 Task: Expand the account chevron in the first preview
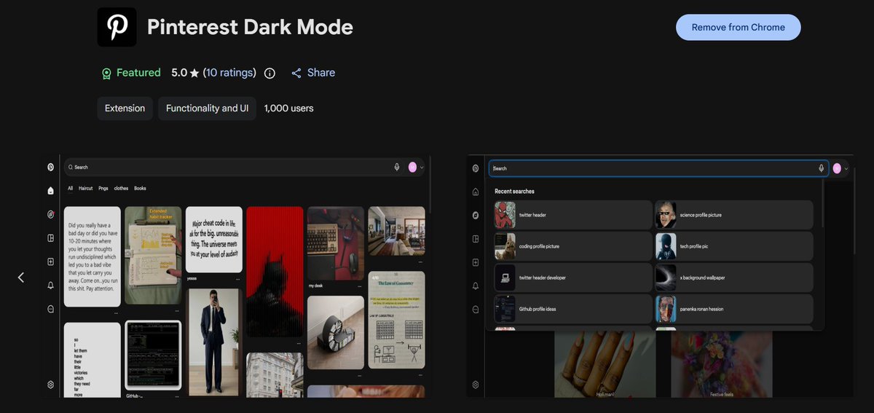pyautogui.click(x=422, y=168)
